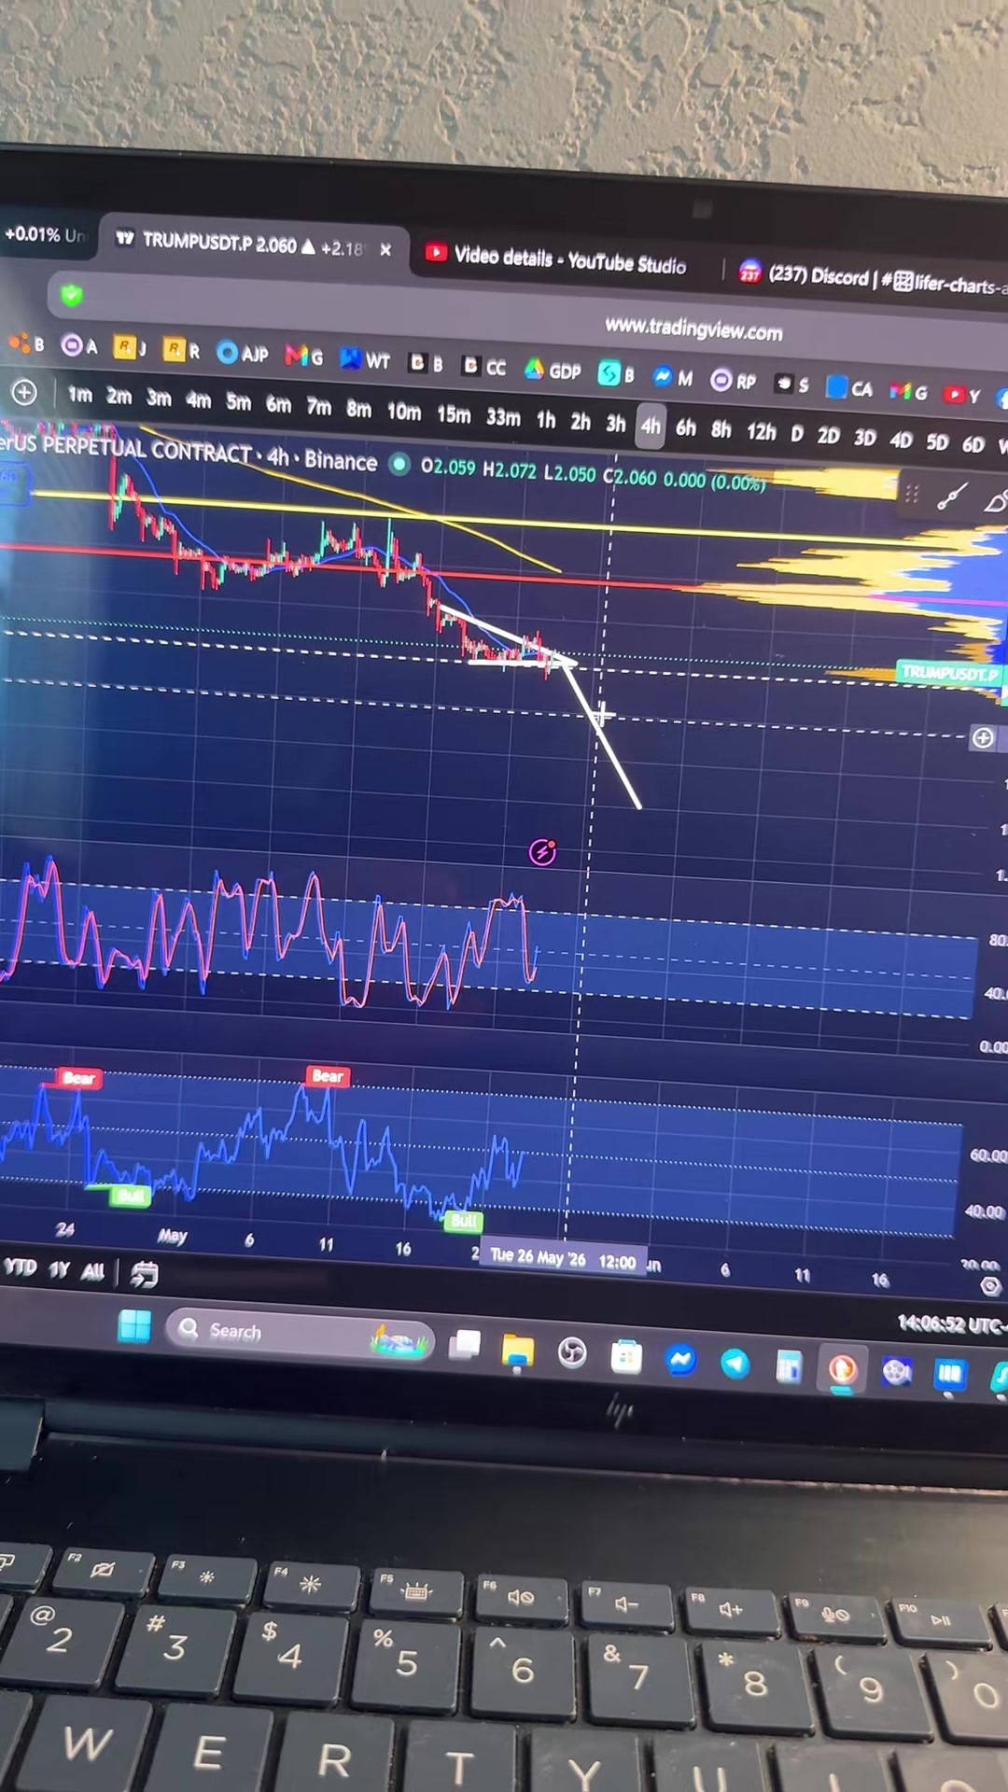The height and width of the screenshot is (1792, 1008).
Task: Open the go-to-date calendar icon
Action: point(143,1273)
